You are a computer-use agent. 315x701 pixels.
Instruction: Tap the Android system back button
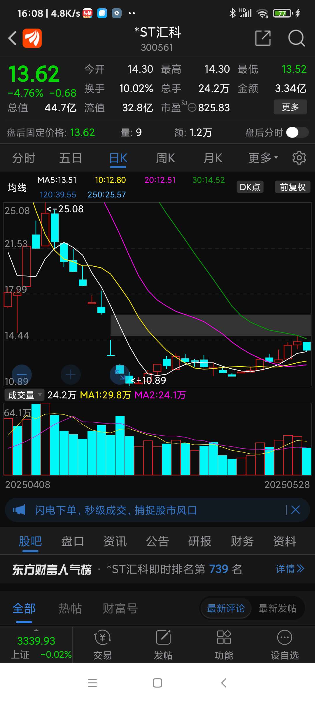pos(224,683)
